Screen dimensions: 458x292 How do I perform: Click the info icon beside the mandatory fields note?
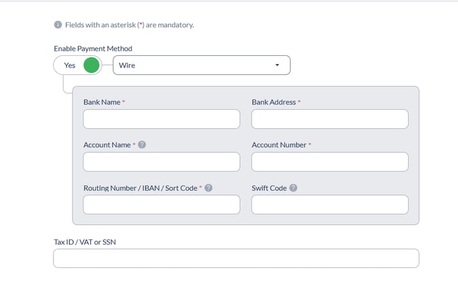[58, 25]
